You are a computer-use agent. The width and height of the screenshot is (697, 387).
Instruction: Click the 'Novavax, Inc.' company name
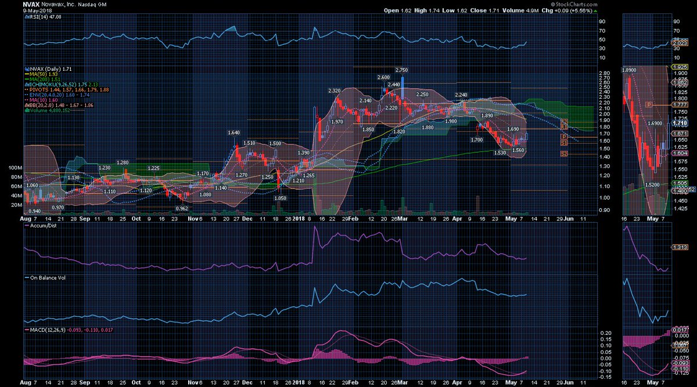click(58, 4)
